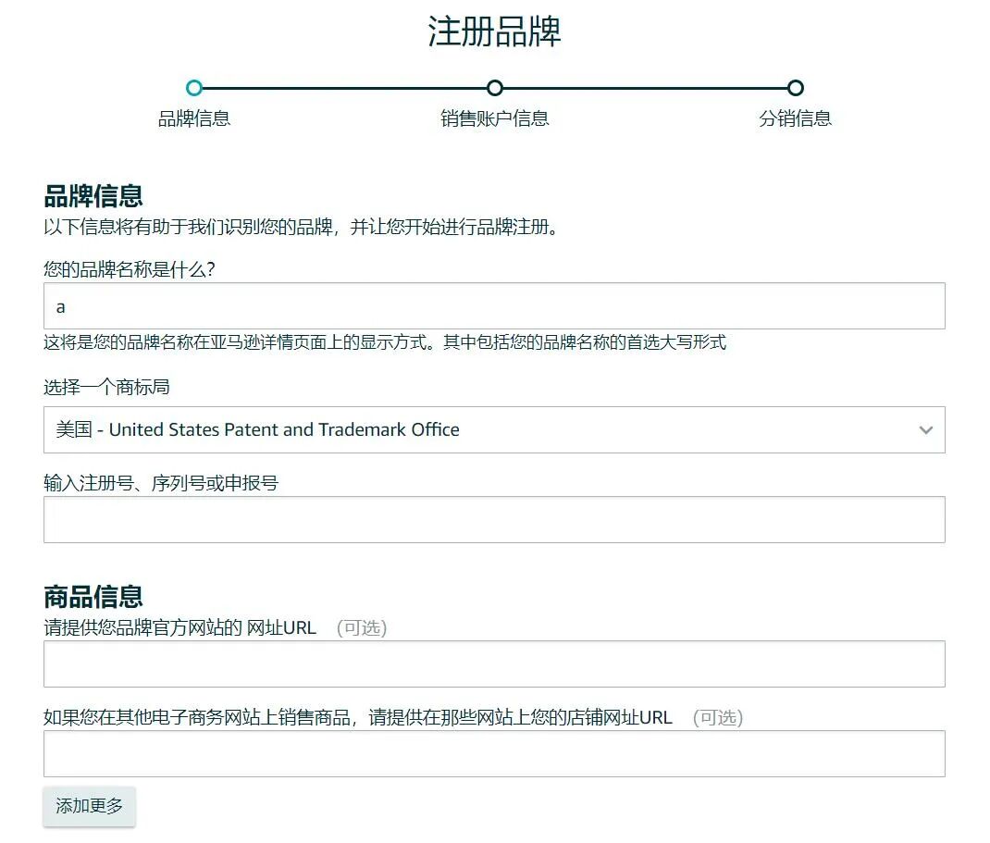Click the 添加更多 button
The height and width of the screenshot is (843, 990).
click(x=89, y=806)
